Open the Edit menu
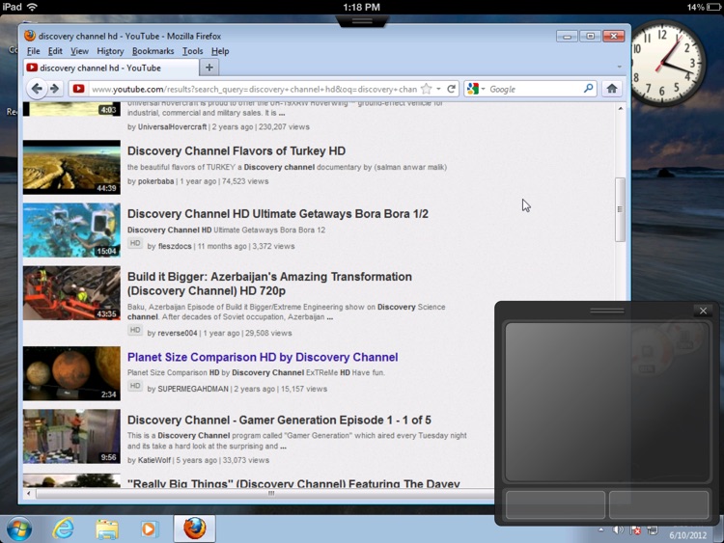This screenshot has width=724, height=543. [x=55, y=51]
